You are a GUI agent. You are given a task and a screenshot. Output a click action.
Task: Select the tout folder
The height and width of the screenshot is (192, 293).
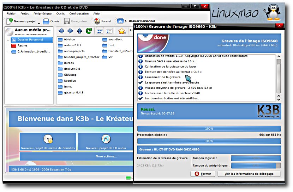pyautogui.click(x=108, y=45)
